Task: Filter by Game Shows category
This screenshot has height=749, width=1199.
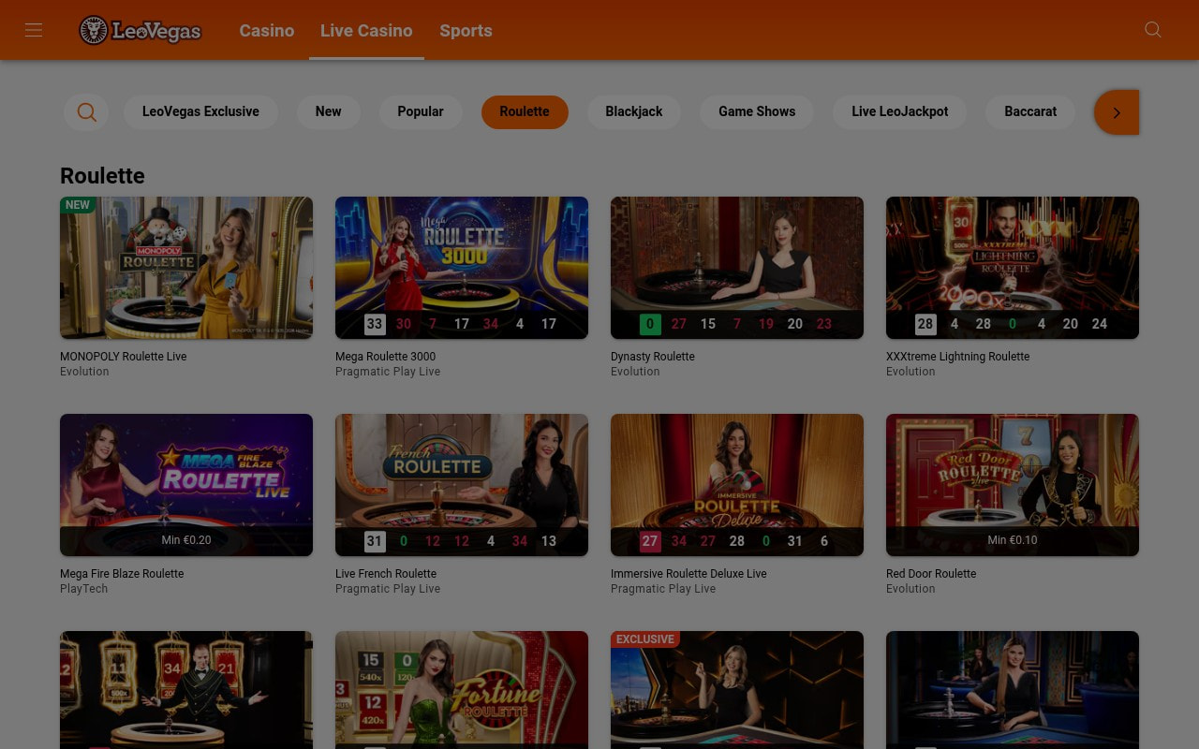Action: click(757, 111)
